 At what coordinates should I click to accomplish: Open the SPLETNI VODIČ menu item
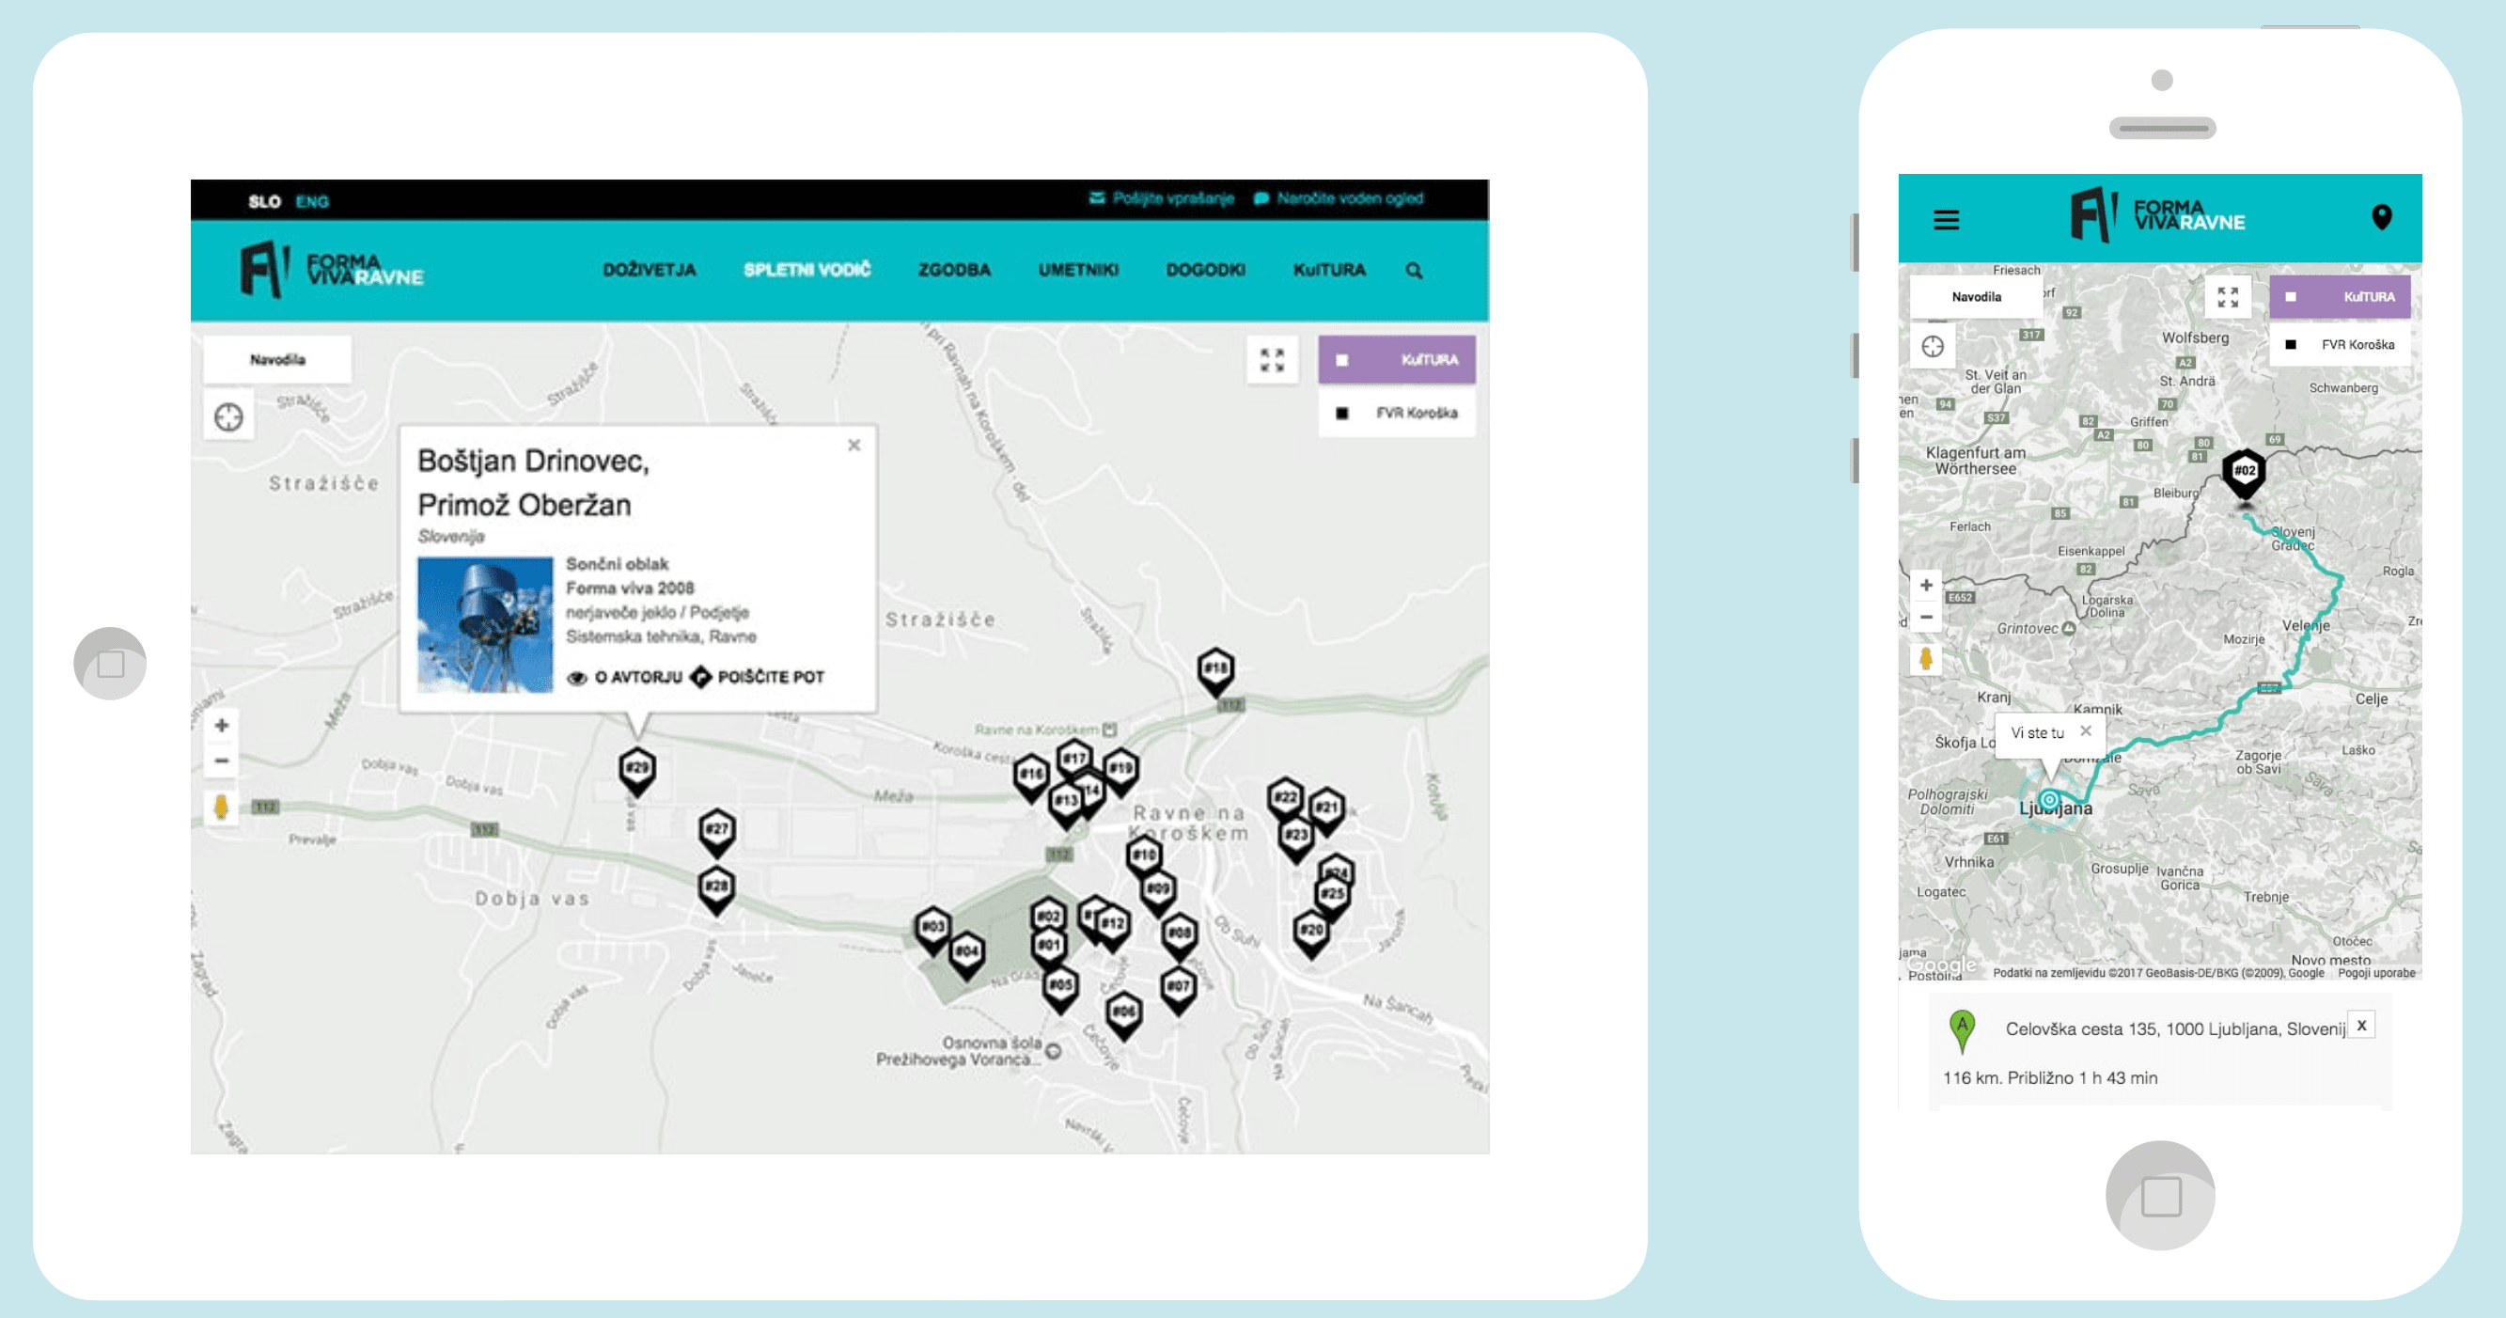pyautogui.click(x=807, y=270)
